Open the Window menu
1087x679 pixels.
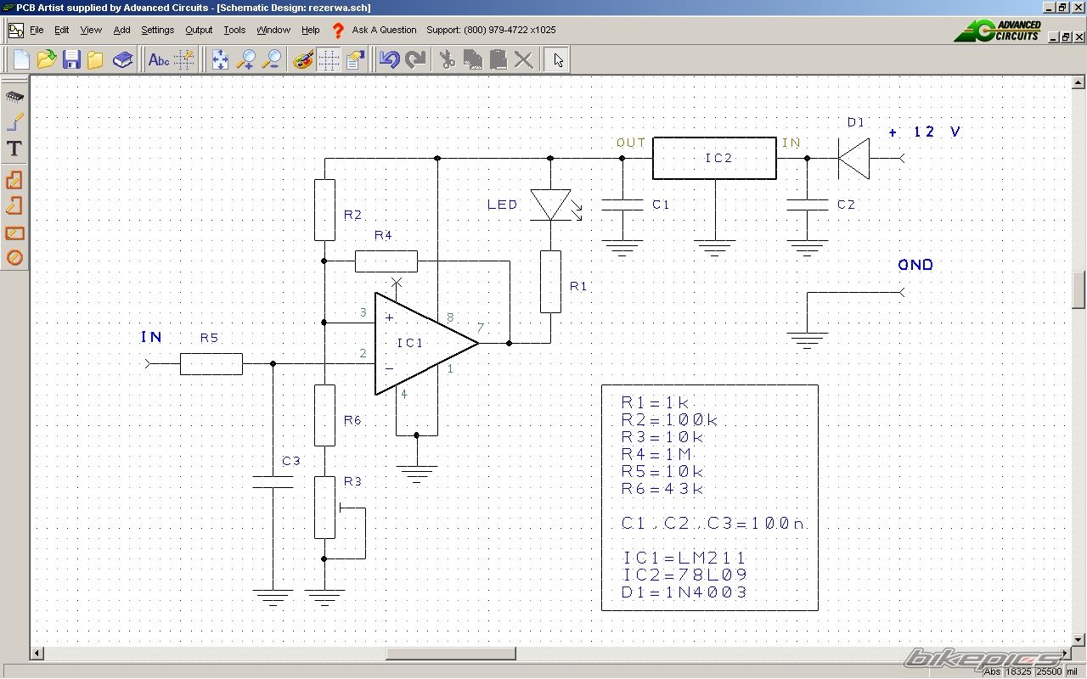click(x=273, y=30)
